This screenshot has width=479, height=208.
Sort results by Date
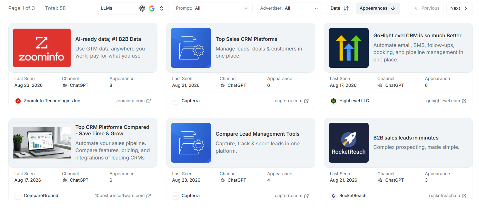[340, 8]
